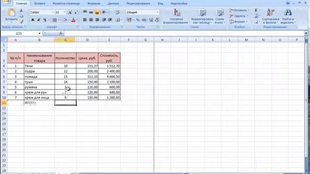Click the Borders grid icon
Screen dimensions: 310x174
[x=55, y=20]
